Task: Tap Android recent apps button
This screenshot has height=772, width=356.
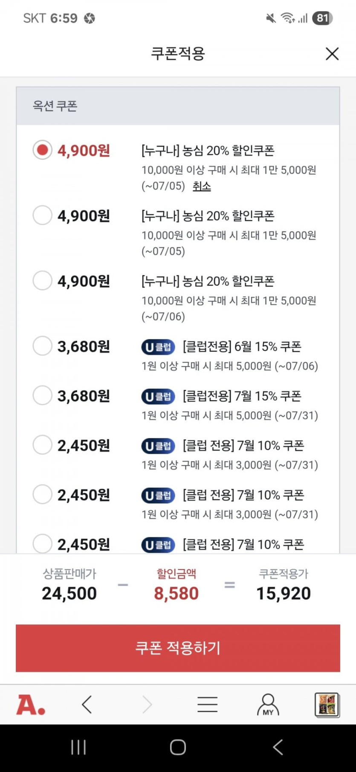Action: [x=78, y=747]
